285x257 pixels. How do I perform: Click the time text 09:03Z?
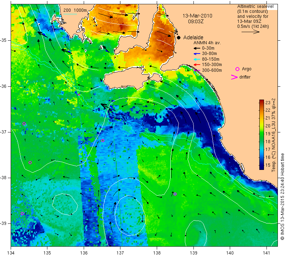pyautogui.click(x=196, y=21)
